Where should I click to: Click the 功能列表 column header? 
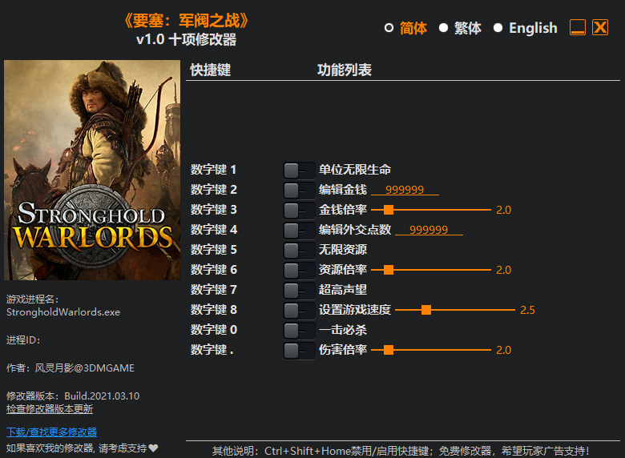pos(345,70)
